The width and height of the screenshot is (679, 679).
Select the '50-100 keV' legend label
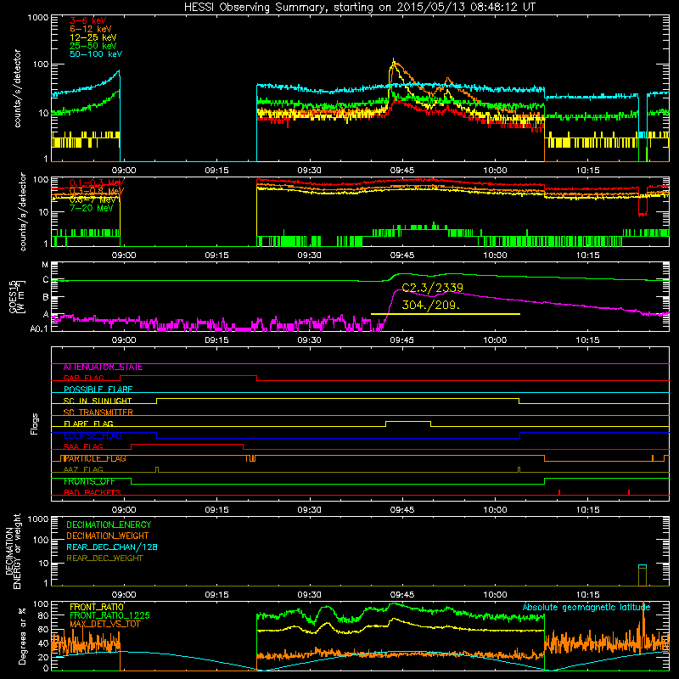(x=96, y=54)
